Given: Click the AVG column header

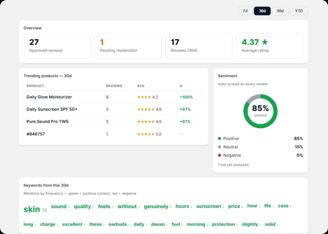Looking at the screenshot, I should [141, 86].
